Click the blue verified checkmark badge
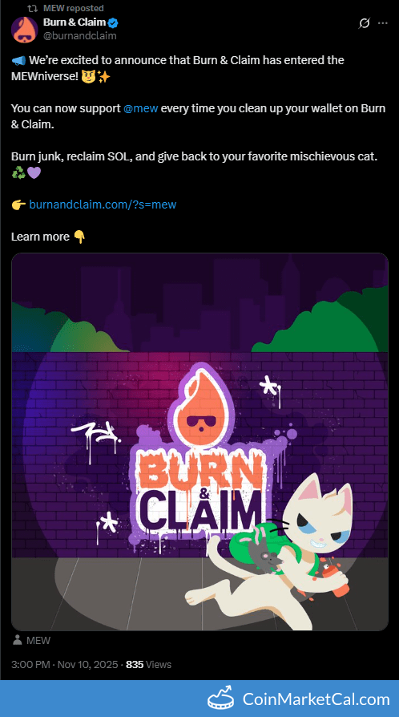399x717 pixels. 113,22
